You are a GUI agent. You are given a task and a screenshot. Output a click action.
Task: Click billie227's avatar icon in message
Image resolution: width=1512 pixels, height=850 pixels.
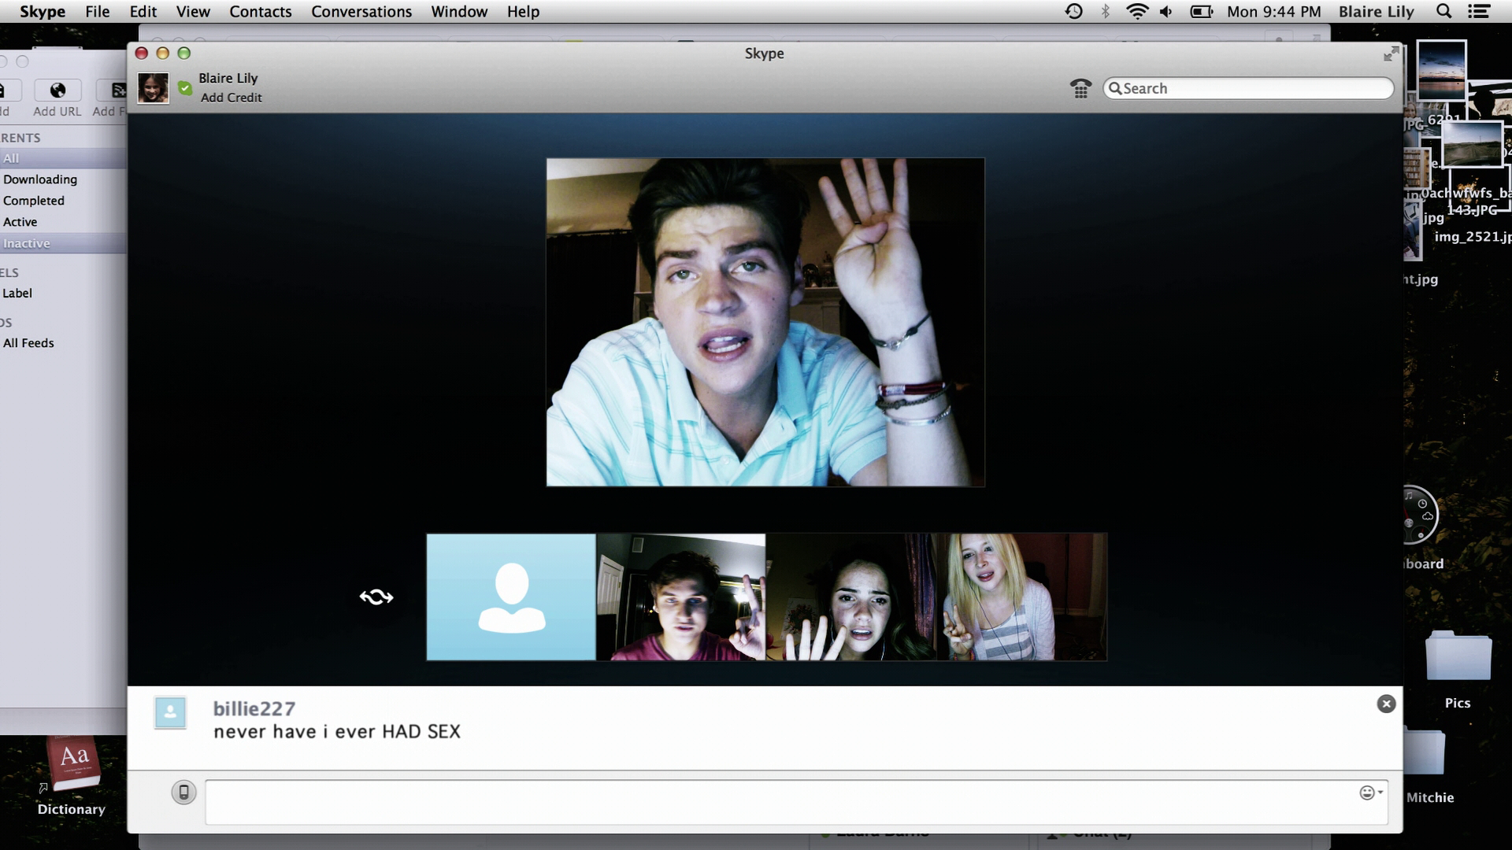(170, 713)
